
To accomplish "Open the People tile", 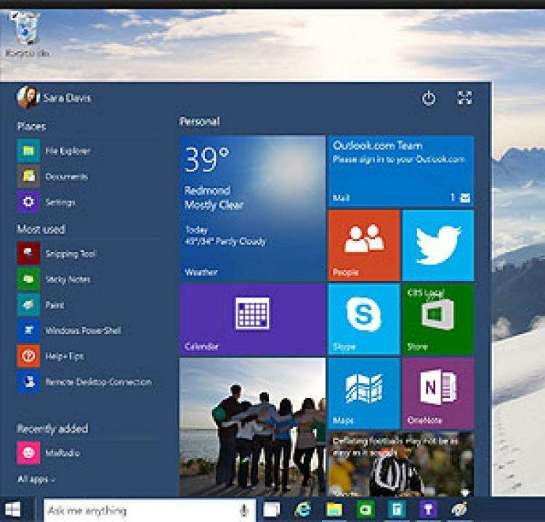I will 364,245.
